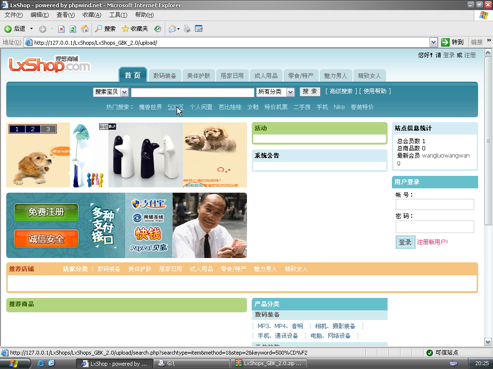Switch to LxShops_GBK_2.0.zip taskbar window
Screen dimensions: 493x369
click(x=269, y=363)
